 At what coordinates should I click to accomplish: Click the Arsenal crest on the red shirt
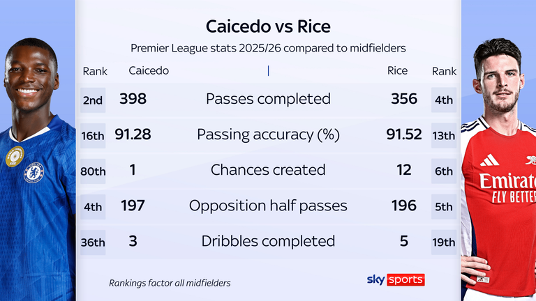pos(530,160)
